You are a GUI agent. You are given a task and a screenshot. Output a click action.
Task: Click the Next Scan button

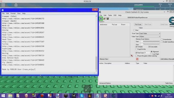point(148,24)
